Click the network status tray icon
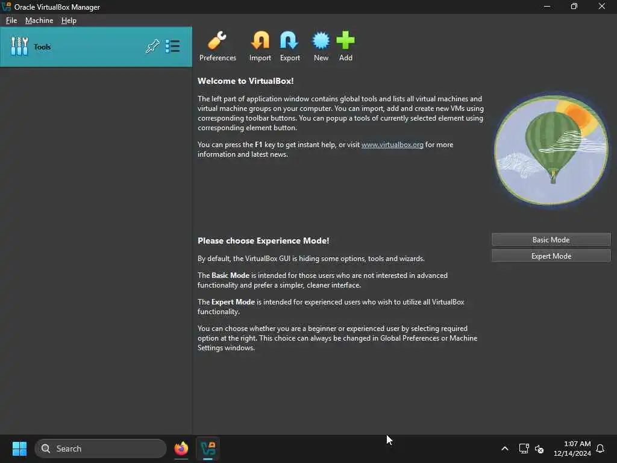617x463 pixels. pos(524,449)
